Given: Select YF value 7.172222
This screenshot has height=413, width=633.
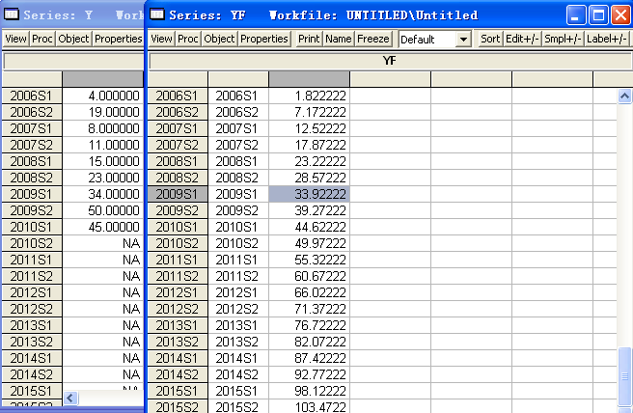Looking at the screenshot, I should pos(309,112).
